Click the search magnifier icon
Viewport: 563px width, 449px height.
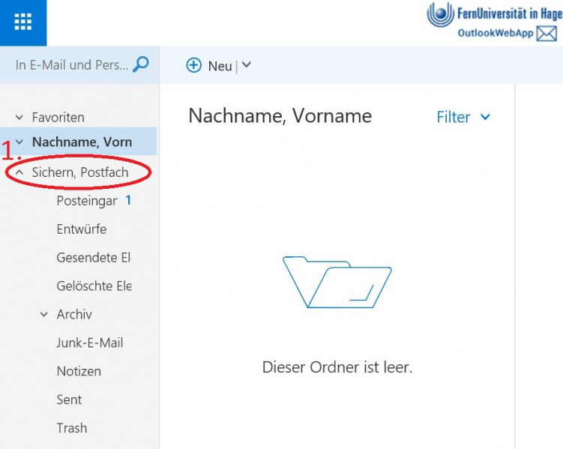[141, 64]
